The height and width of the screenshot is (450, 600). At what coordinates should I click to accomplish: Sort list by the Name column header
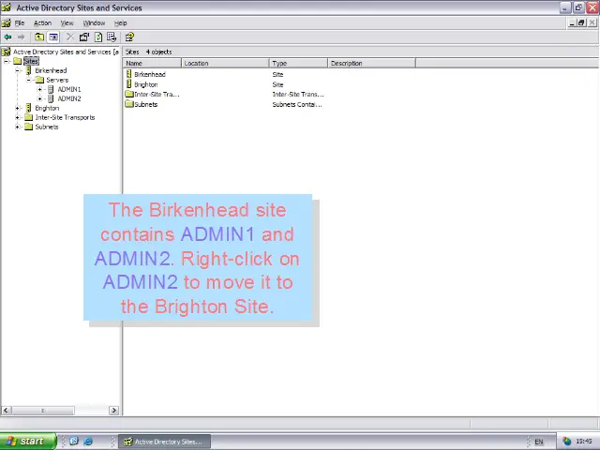(153, 63)
